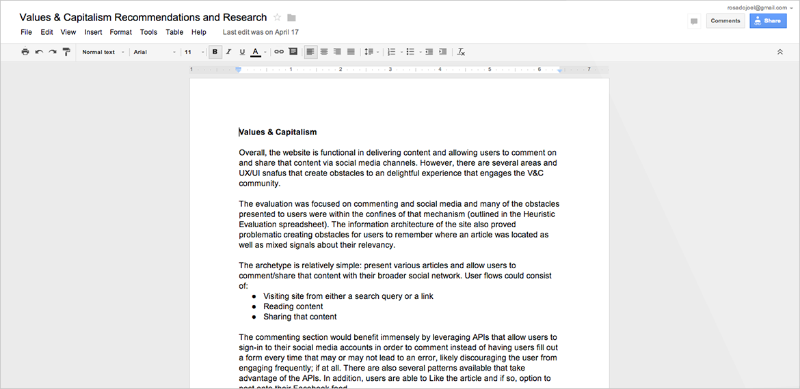Open the Arial font dropdown
This screenshot has height=389, width=800.
(x=155, y=52)
